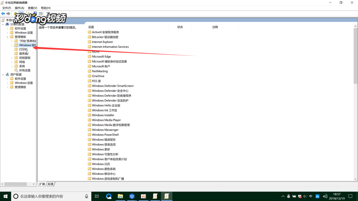Select the ActiveX 安装程序服务 folder icon
Viewport: 358px width, 201px height.
tap(89, 32)
